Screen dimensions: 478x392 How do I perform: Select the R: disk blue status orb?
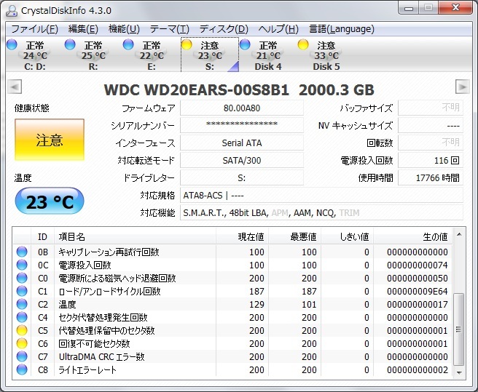[x=70, y=45]
